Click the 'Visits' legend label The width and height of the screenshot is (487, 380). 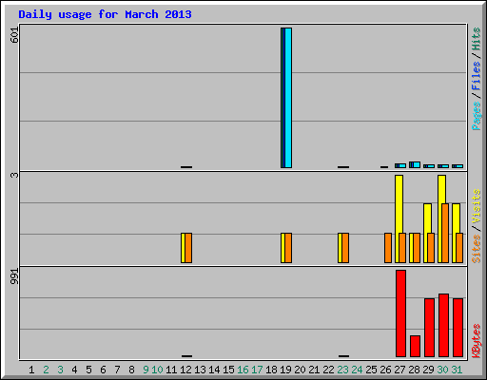[477, 206]
